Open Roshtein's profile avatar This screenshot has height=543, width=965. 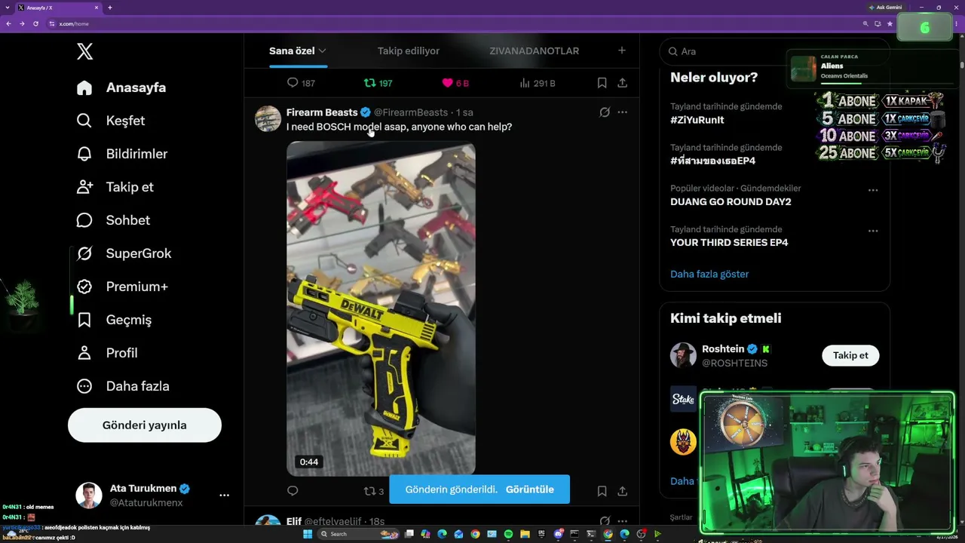click(683, 355)
